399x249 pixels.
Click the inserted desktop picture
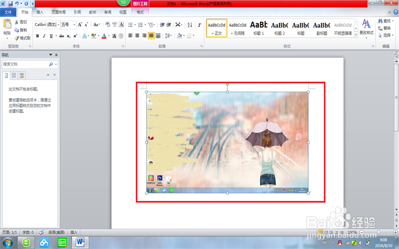[227, 142]
